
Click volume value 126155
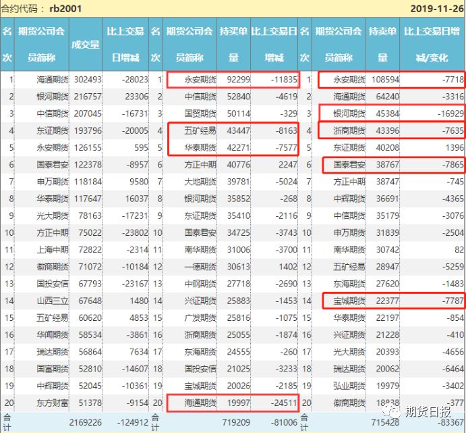click(88, 147)
